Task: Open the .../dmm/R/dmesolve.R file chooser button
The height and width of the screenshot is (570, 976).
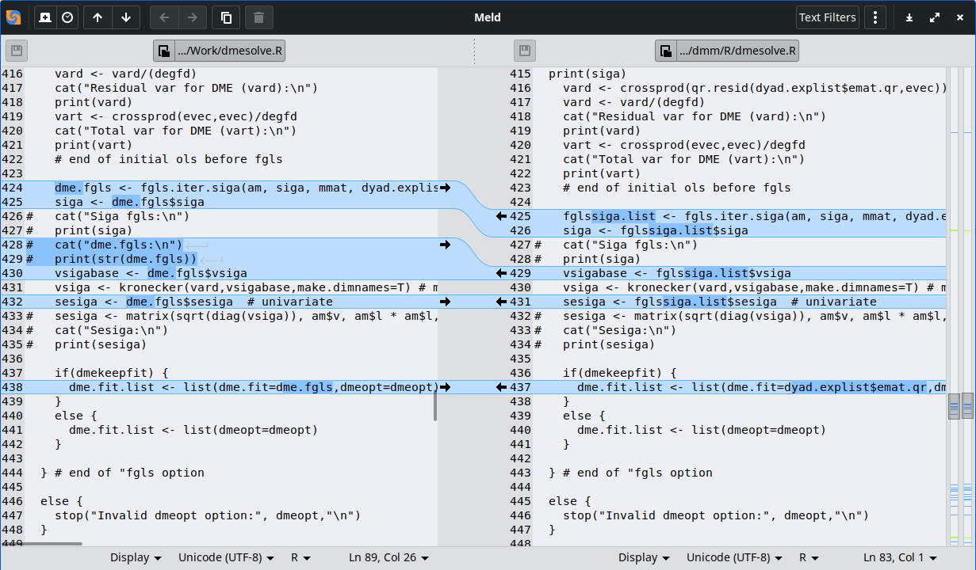Action: pyautogui.click(x=727, y=51)
